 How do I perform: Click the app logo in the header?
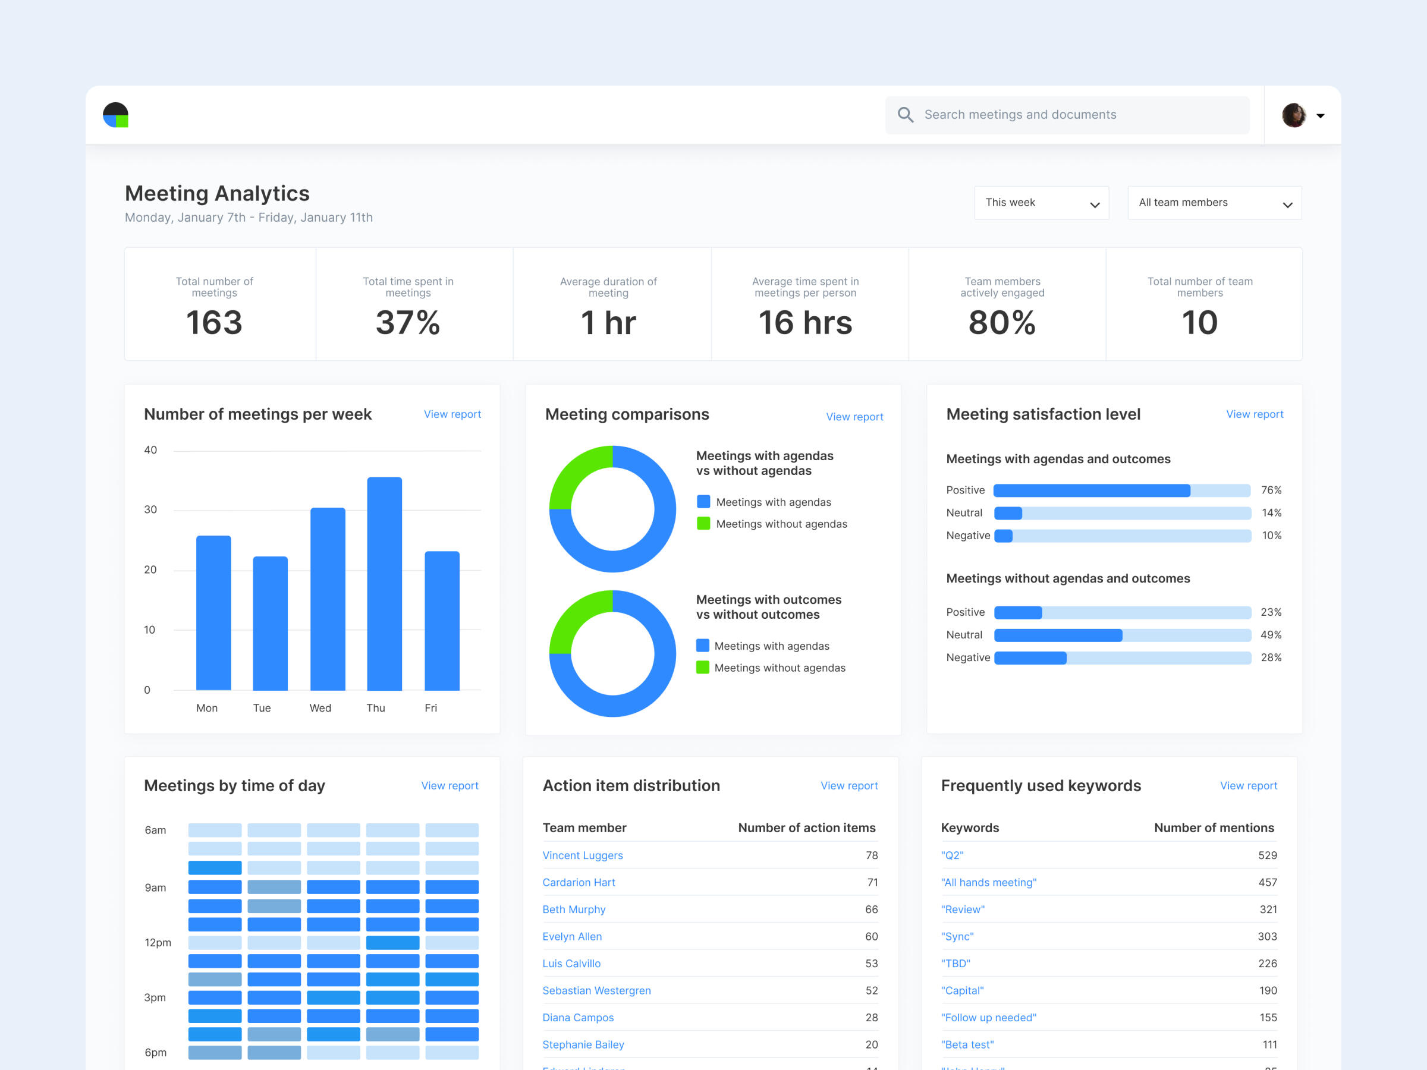tap(115, 115)
